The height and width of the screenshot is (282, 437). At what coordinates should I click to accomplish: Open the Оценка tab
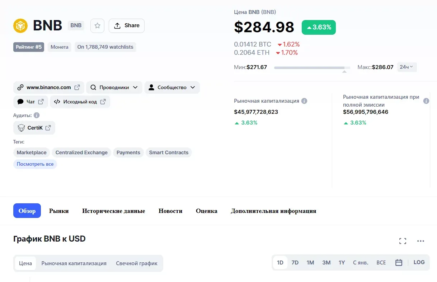coord(207,211)
